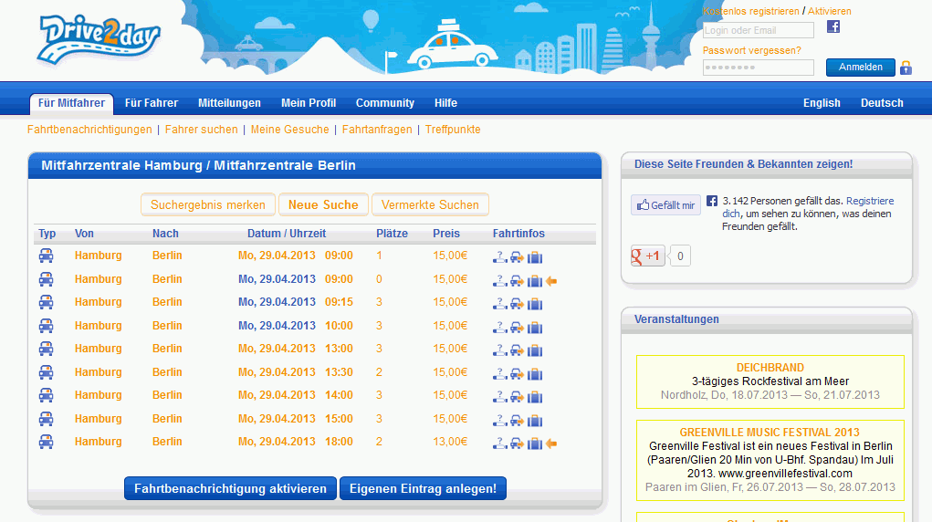Open the 'Mein Profil' menu tab
Screen dimensions: 932x522
point(309,103)
